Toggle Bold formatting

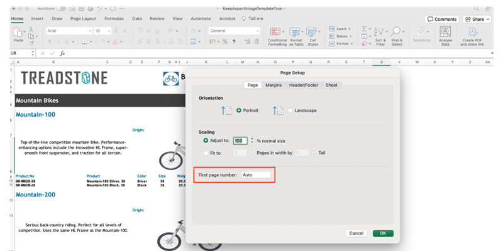click(50, 41)
